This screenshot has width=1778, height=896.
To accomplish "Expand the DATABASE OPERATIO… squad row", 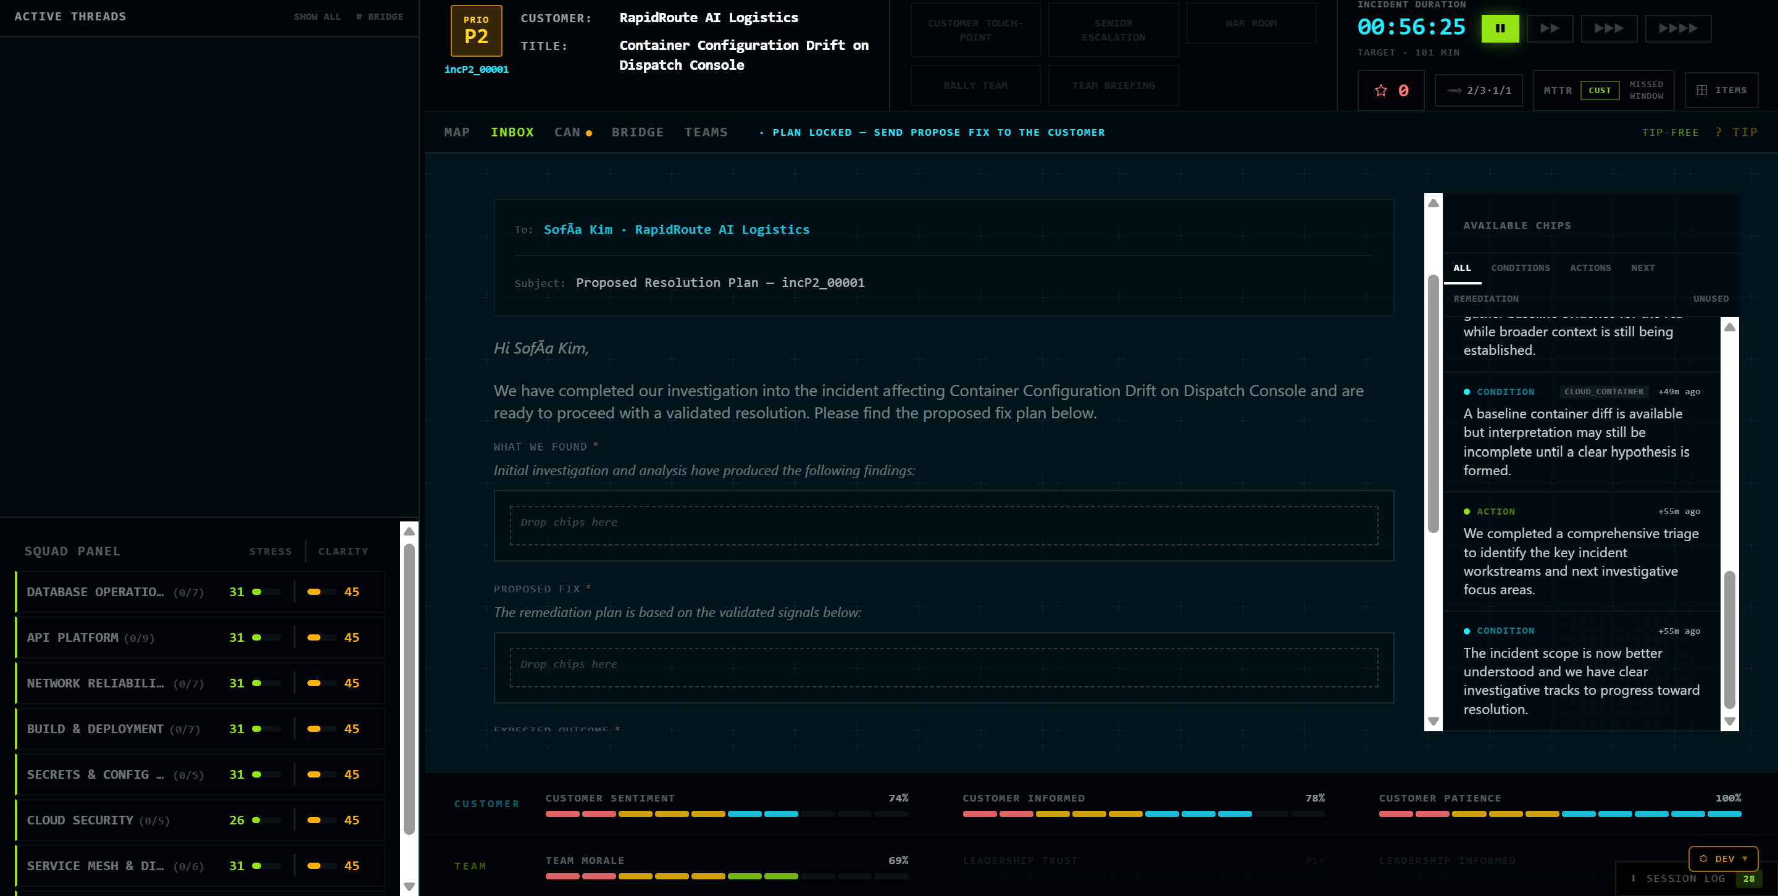I will 200,592.
